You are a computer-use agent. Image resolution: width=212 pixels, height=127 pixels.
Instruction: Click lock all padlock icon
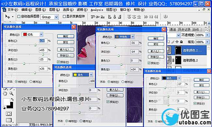click(181, 42)
